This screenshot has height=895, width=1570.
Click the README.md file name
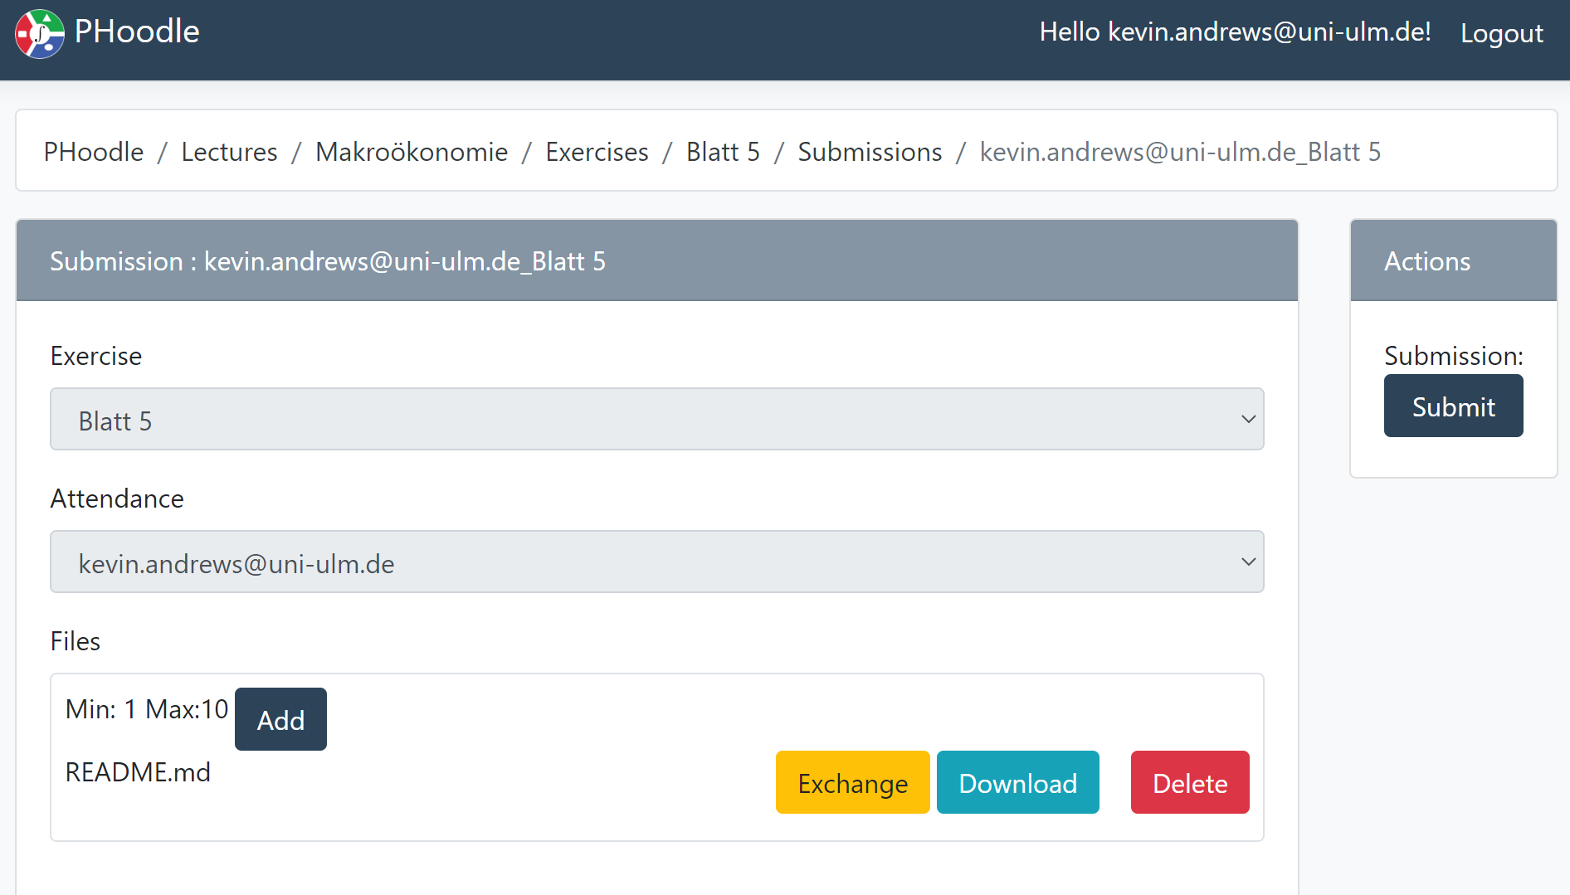(138, 772)
